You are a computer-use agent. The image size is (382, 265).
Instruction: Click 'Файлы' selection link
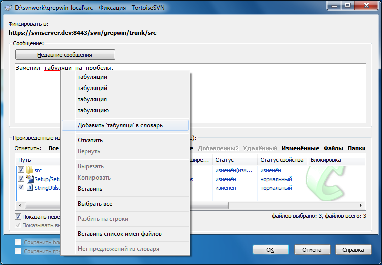[333, 148]
